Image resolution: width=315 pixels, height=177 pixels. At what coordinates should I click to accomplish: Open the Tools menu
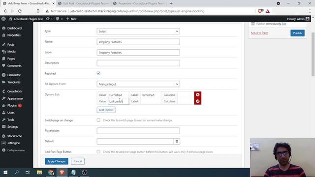click(11, 119)
